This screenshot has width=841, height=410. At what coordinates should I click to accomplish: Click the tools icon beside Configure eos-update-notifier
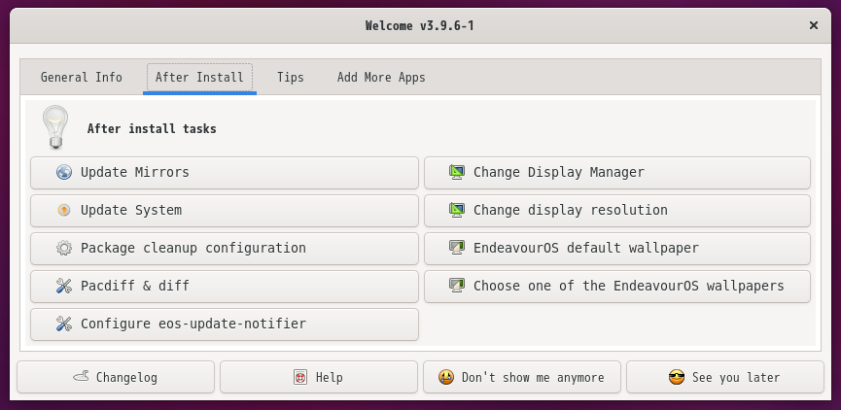64,324
